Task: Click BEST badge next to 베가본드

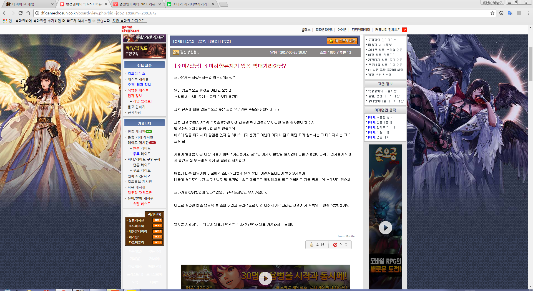Action: click(158, 237)
